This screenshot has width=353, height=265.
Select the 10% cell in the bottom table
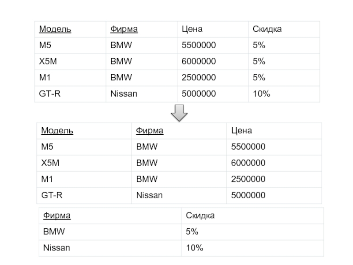coord(194,248)
